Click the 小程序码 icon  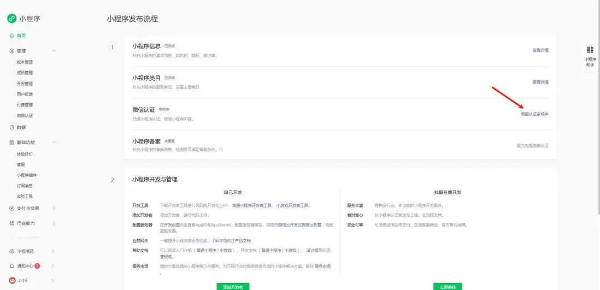click(12, 251)
